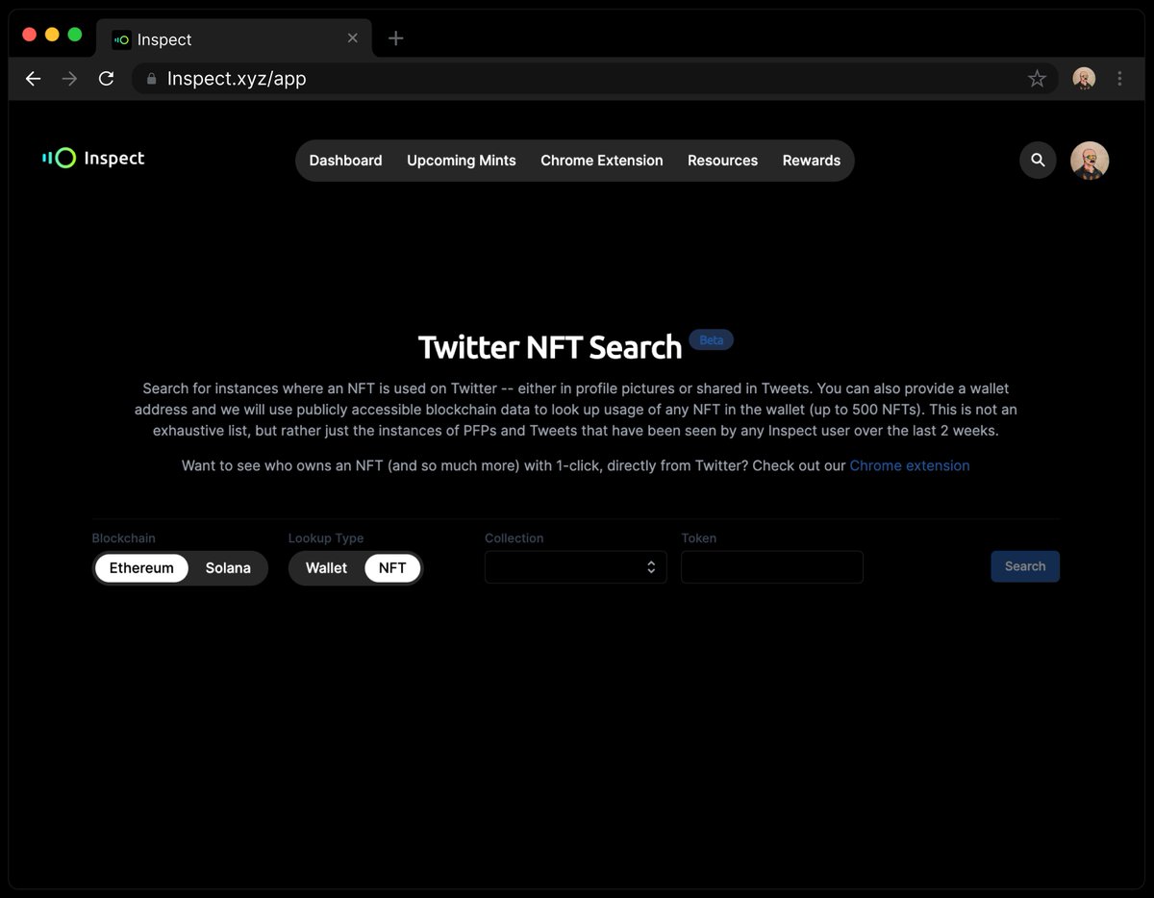Open the browser profile avatar in the toolbar
Viewport: 1154px width, 898px height.
1084,79
